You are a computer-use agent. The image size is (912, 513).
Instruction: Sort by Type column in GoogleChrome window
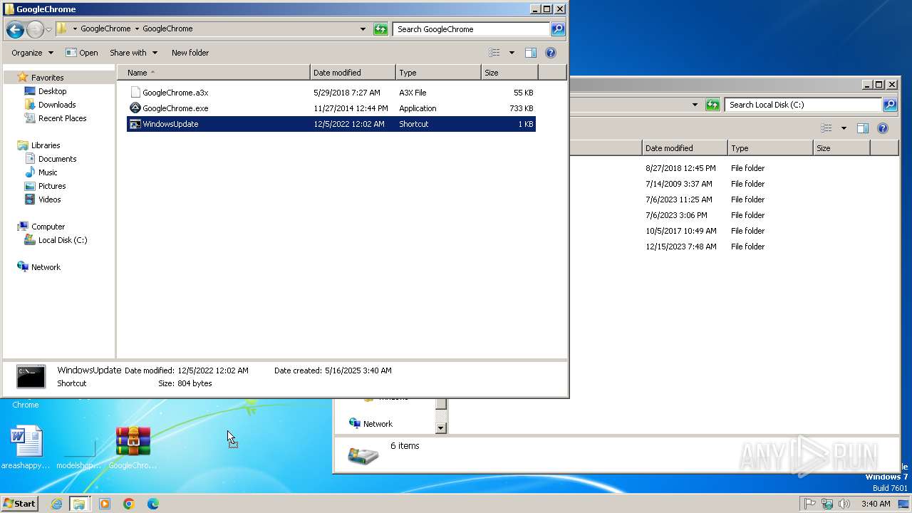click(438, 73)
